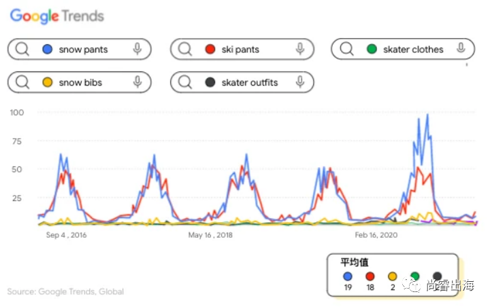Click the microphone icon for skater outfits
Image resolution: width=490 pixels, height=307 pixels.
click(300, 82)
